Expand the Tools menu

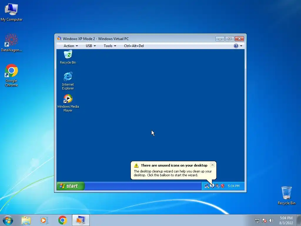click(x=110, y=46)
